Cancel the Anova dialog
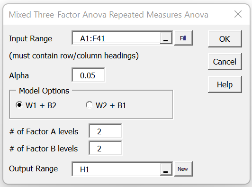 coord(225,62)
